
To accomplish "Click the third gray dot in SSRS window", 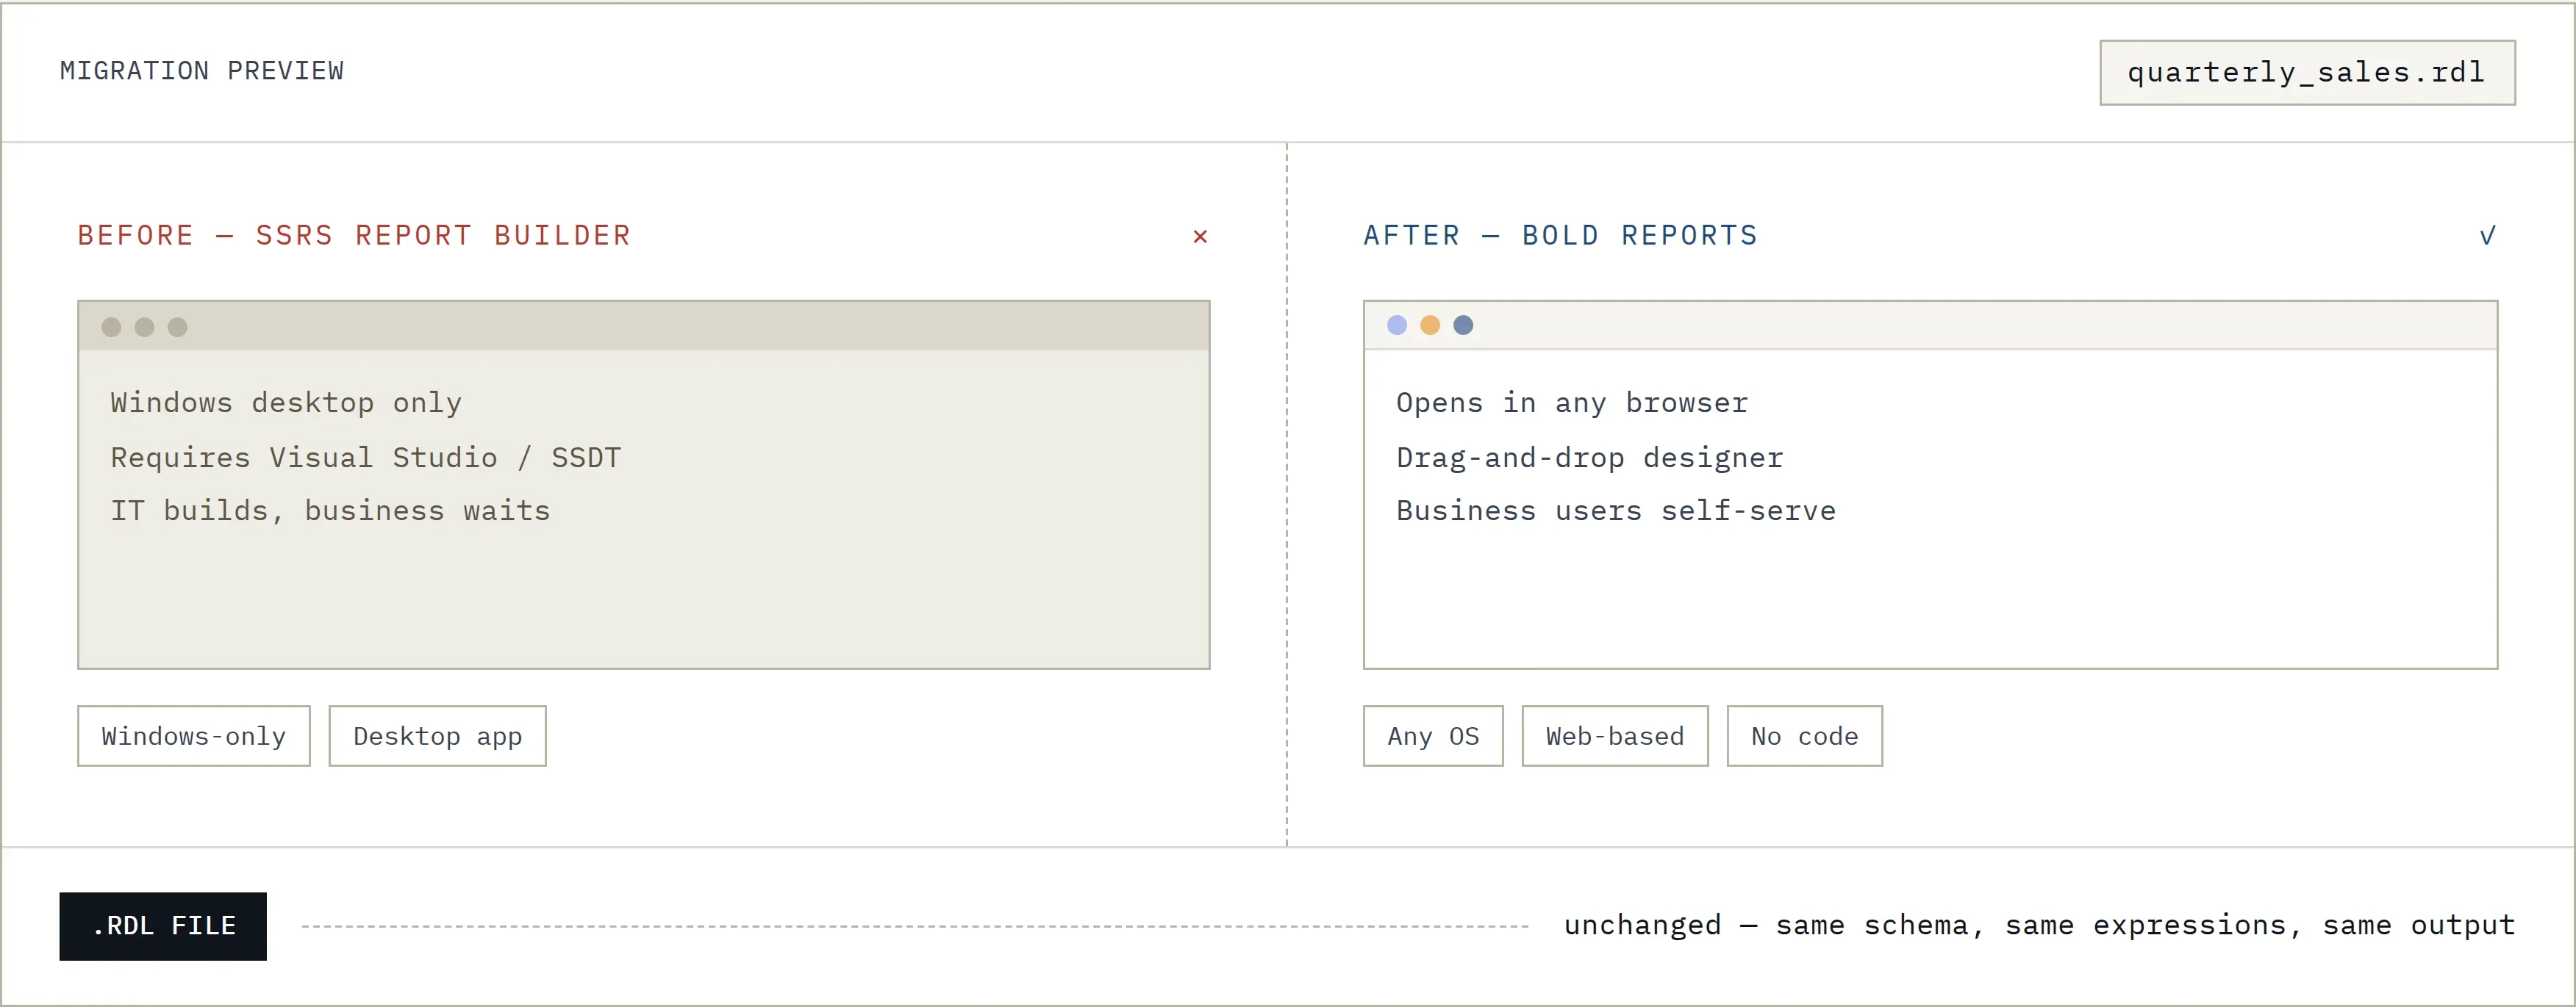I will pos(177,327).
